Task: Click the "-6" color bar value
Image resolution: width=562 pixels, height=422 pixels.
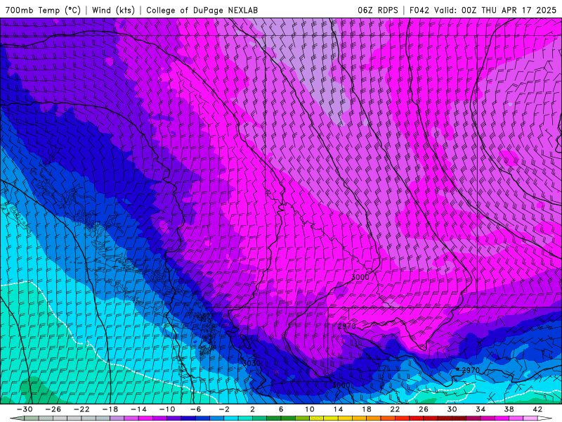Action: 196,409
